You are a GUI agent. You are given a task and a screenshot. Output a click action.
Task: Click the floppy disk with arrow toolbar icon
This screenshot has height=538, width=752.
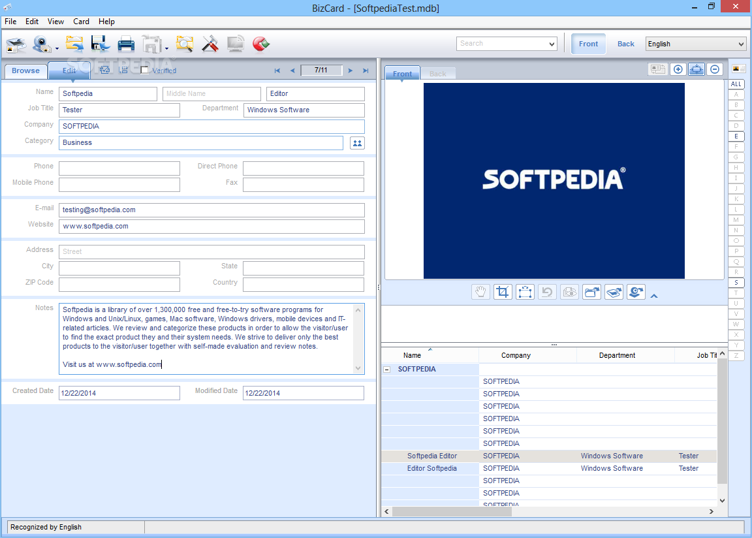[101, 44]
